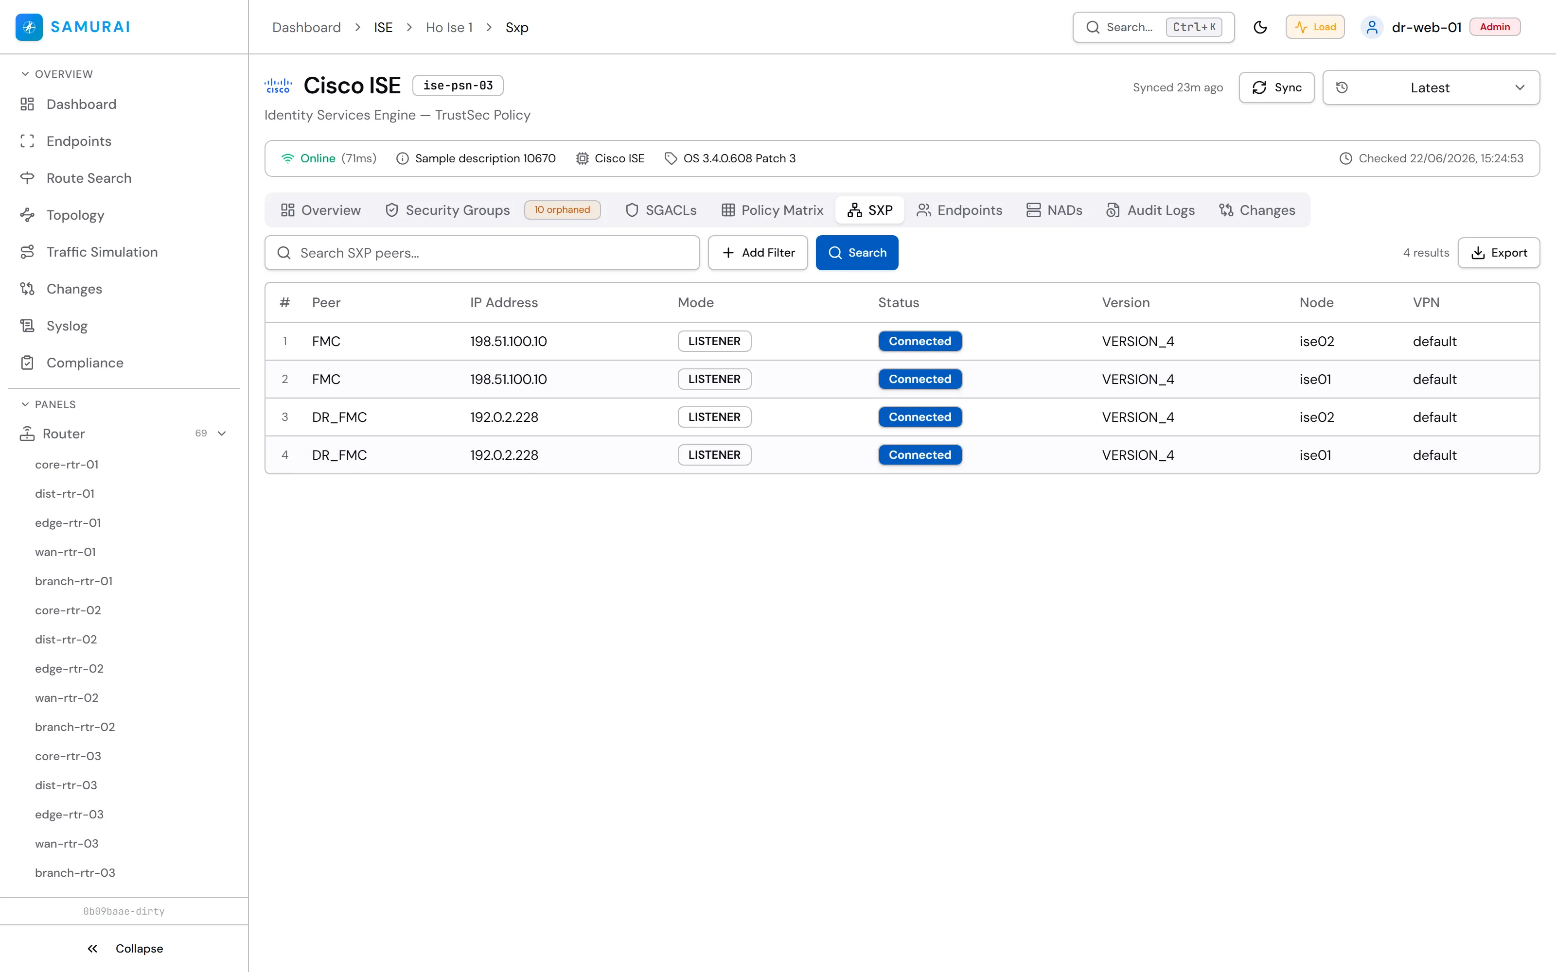1556x972 pixels.
Task: Open the Latest snapshot dropdown
Action: (x=1431, y=87)
